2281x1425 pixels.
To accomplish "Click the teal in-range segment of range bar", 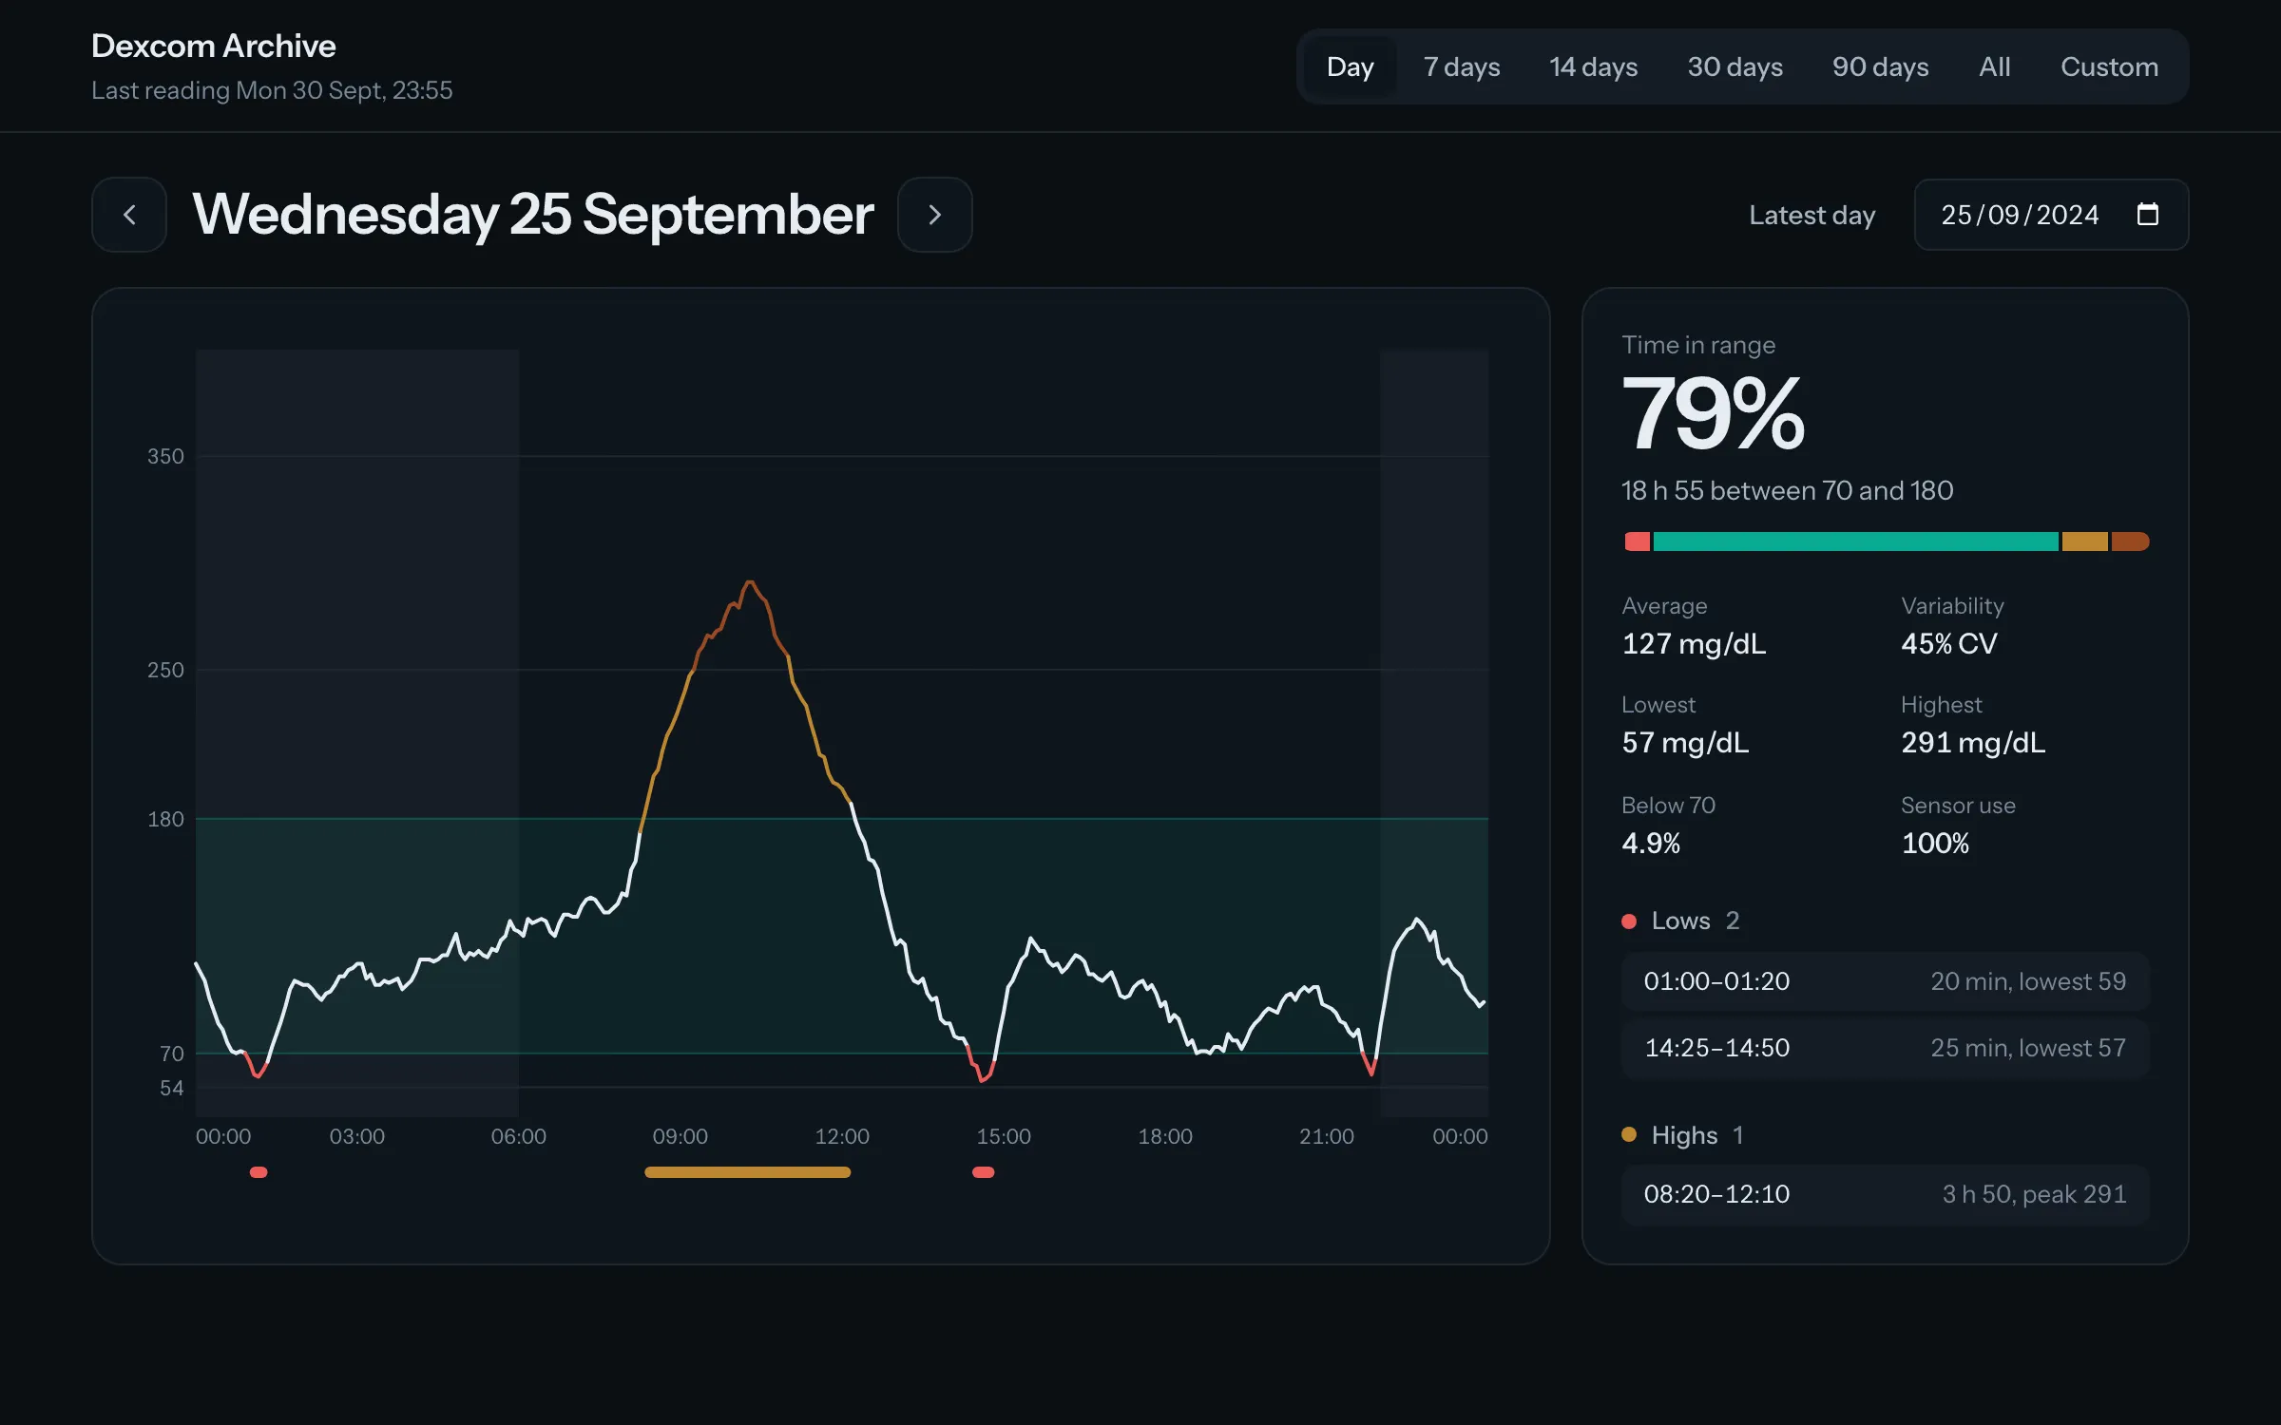I will [x=1855, y=541].
